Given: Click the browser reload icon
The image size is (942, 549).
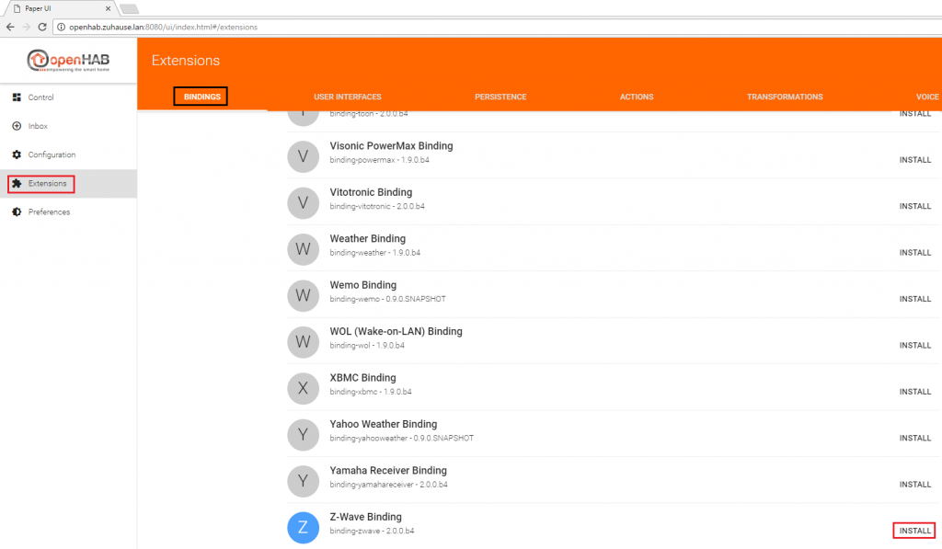Looking at the screenshot, I should point(42,27).
